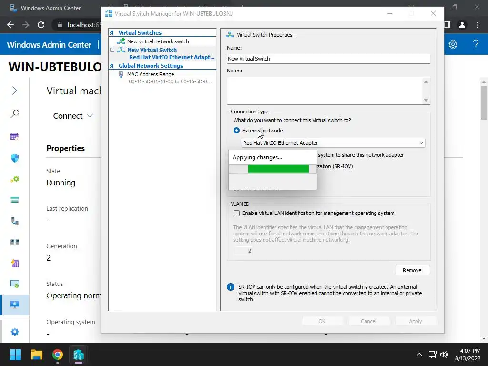Open Windows Admin Center settings gear
This screenshot has width=488, height=366.
click(x=453, y=44)
